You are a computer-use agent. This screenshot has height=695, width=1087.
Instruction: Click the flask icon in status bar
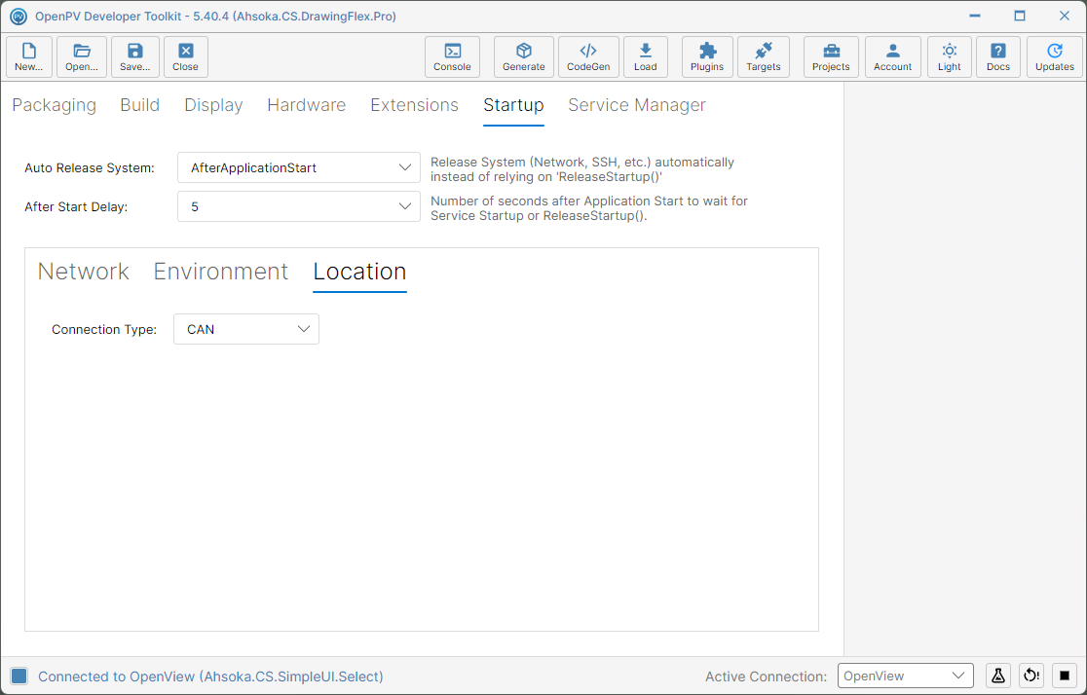998,675
